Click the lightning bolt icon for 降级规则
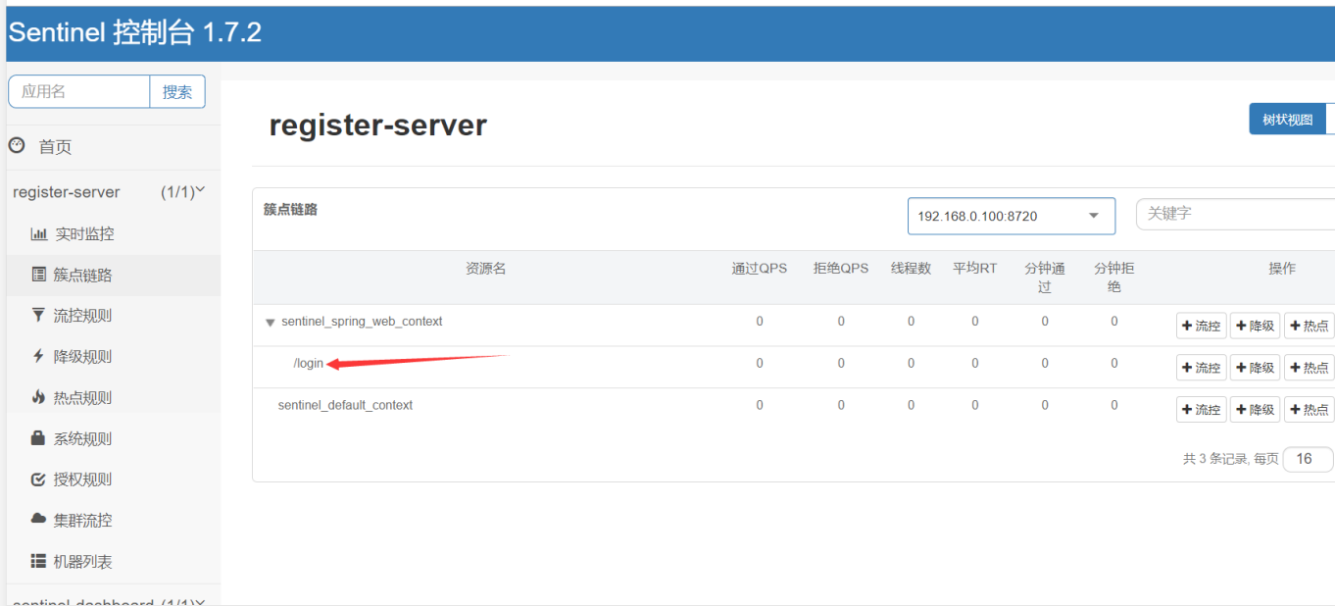This screenshot has height=606, width=1335. tap(39, 356)
